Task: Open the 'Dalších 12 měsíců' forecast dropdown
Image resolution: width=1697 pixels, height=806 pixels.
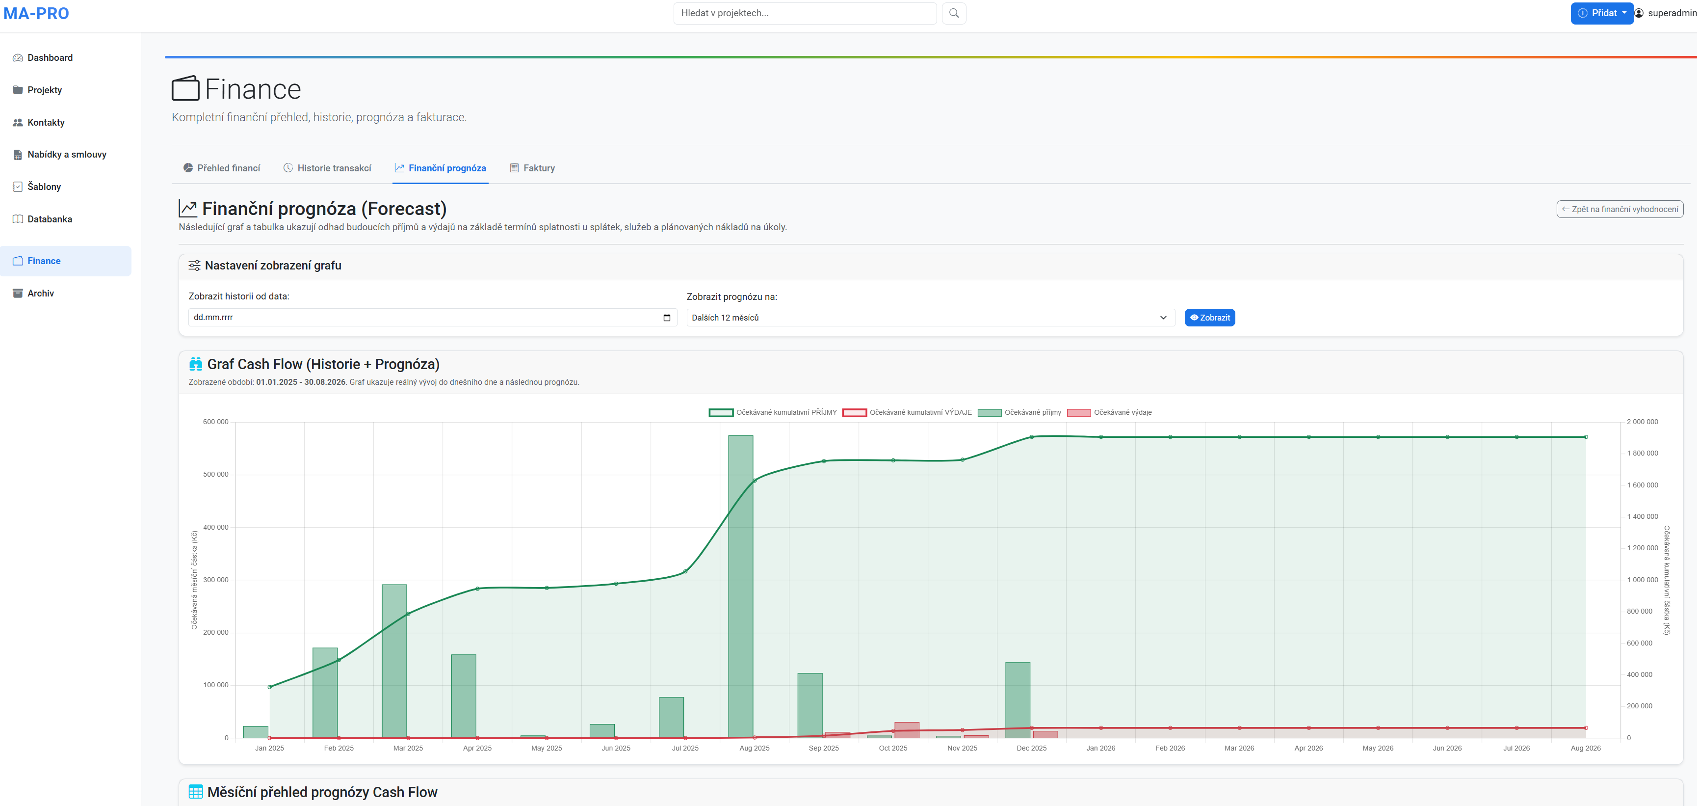Action: (x=930, y=318)
